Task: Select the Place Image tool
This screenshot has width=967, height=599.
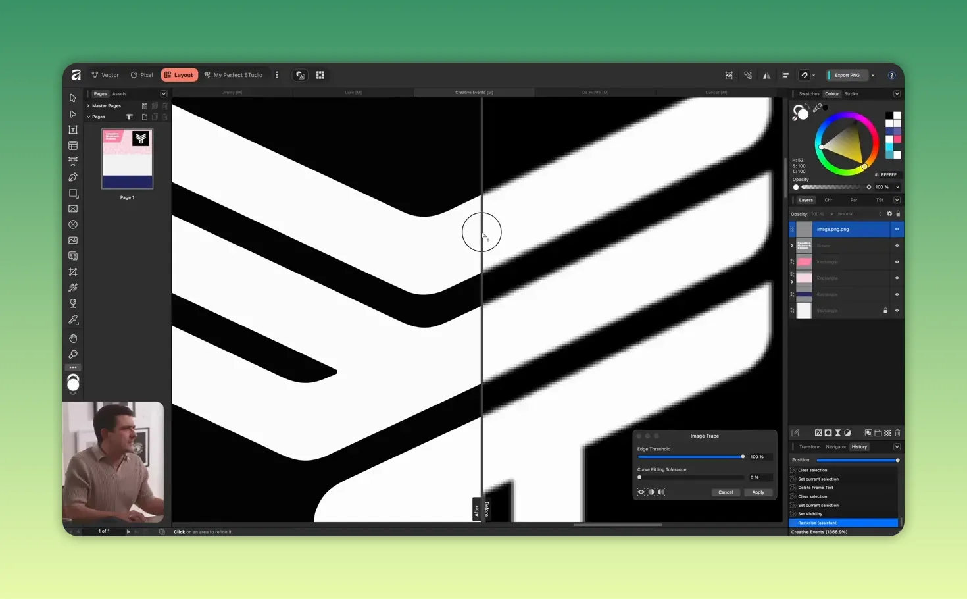Action: click(73, 240)
